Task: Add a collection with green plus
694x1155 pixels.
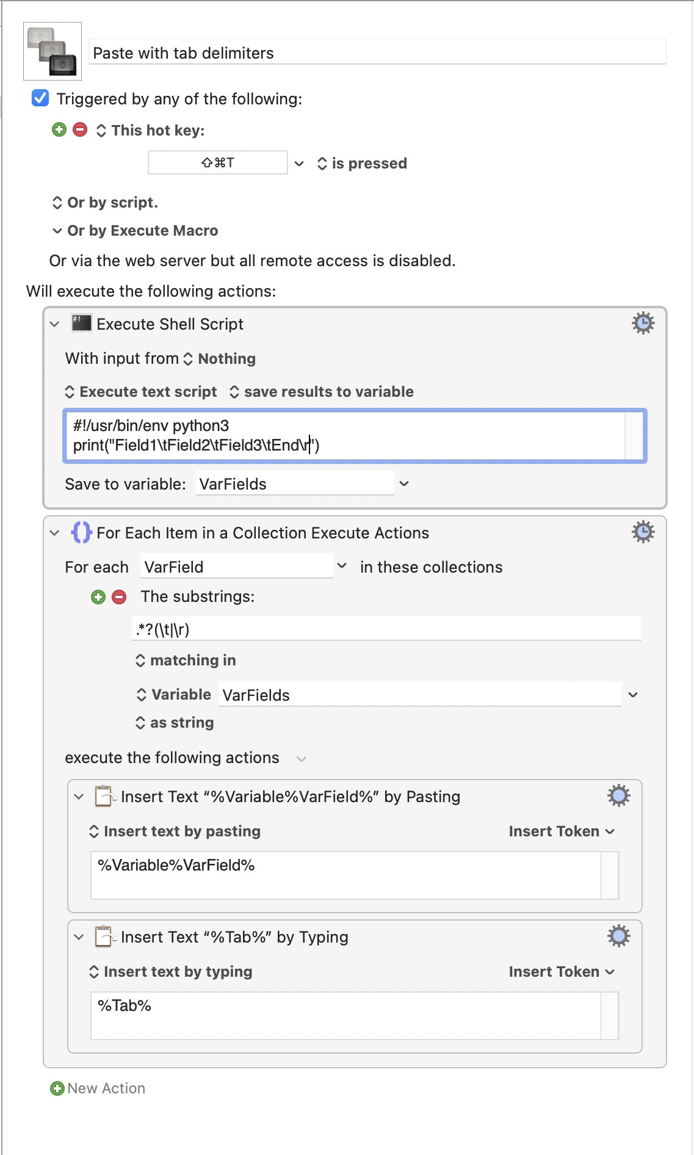Action: coord(98,597)
